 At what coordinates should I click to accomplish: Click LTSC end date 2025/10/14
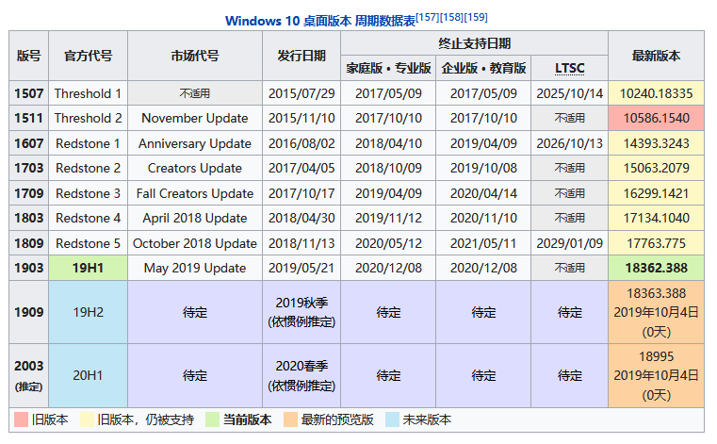click(569, 93)
